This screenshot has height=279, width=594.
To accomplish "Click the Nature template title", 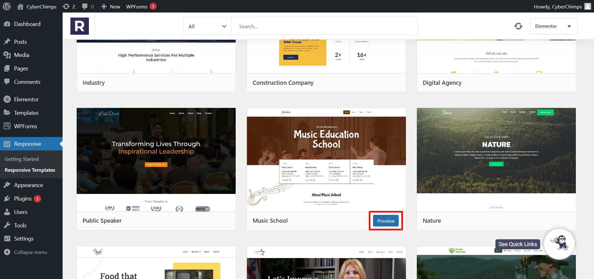I will 432,221.
